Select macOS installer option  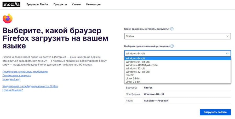[x=177, y=75]
